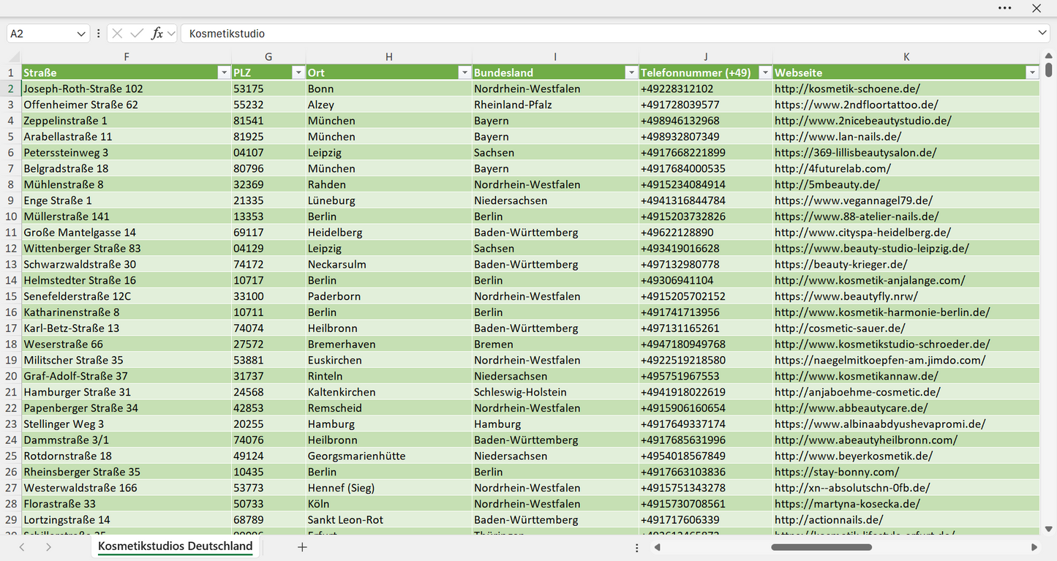Click the horizontal scrollbar thumb
The image size is (1057, 561).
[821, 547]
